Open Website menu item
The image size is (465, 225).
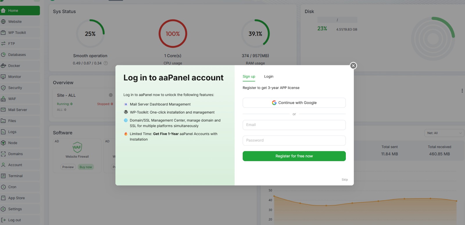coord(20,21)
